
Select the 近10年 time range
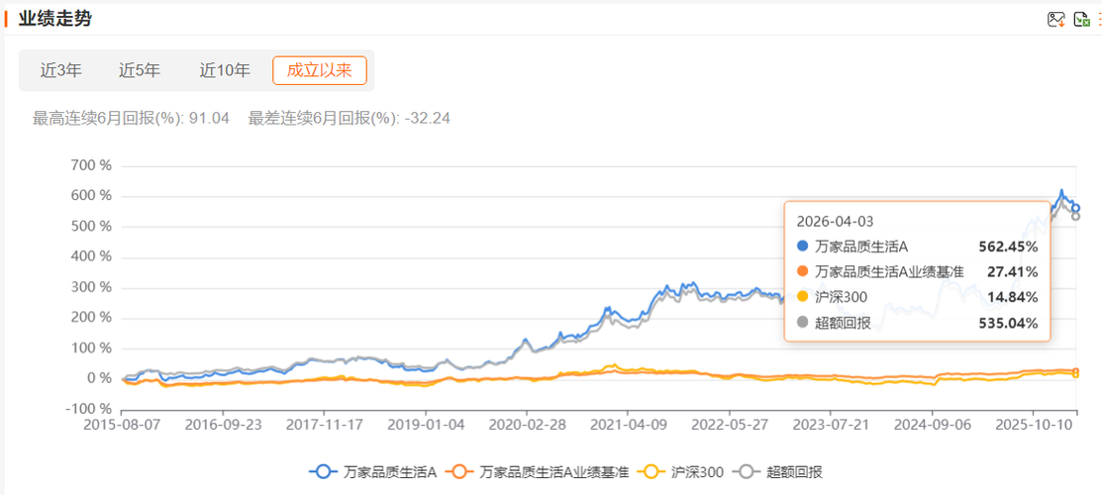click(x=225, y=70)
